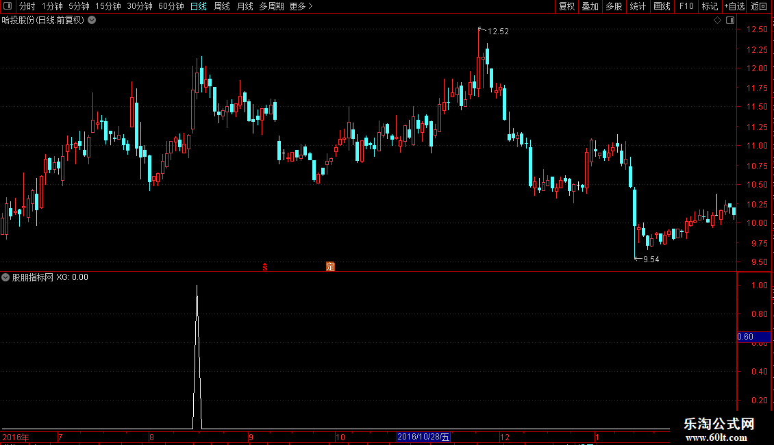Open the 多股 multi-stock view
The width and height of the screenshot is (774, 445).
614,6
